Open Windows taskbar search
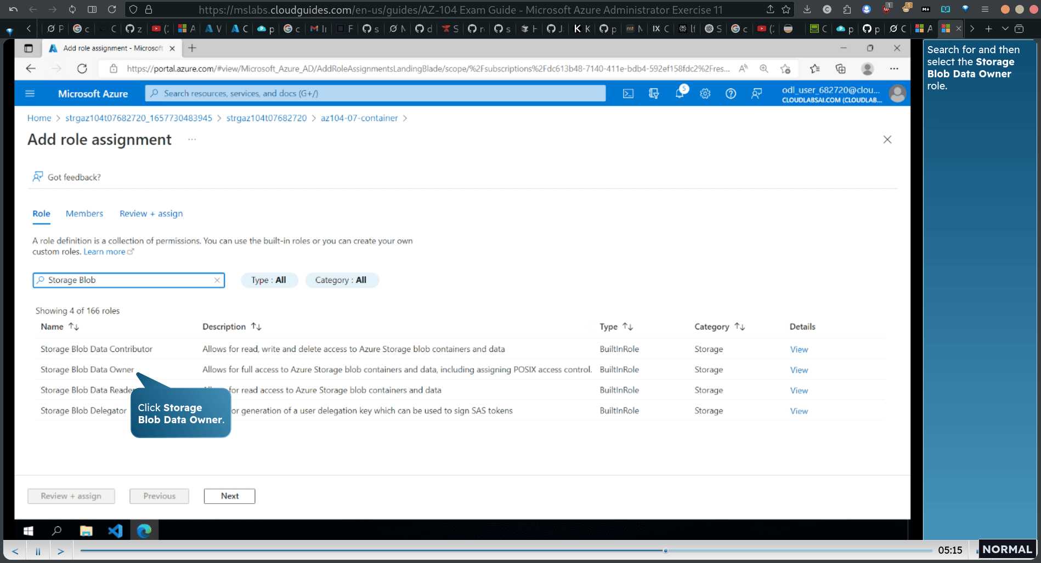1041x563 pixels. pyautogui.click(x=56, y=531)
